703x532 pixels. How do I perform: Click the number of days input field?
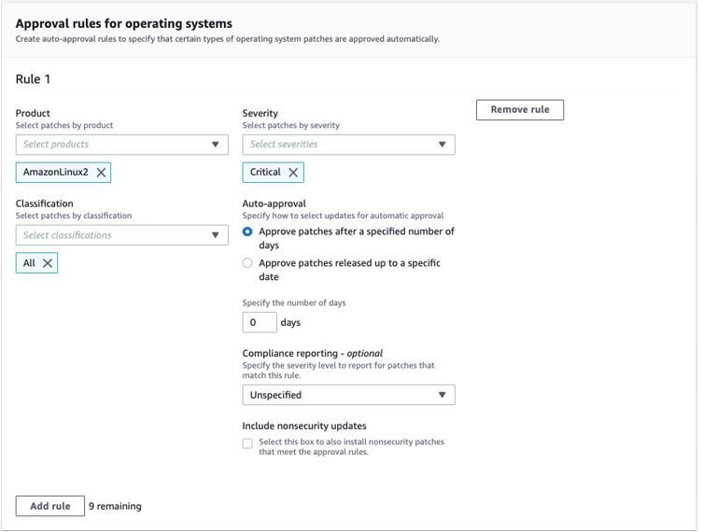click(x=260, y=323)
